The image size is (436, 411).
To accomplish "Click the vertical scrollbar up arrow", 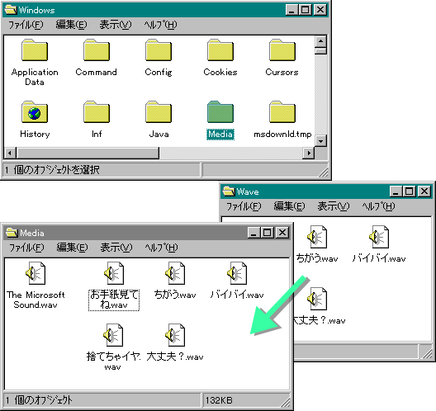I will (x=320, y=41).
